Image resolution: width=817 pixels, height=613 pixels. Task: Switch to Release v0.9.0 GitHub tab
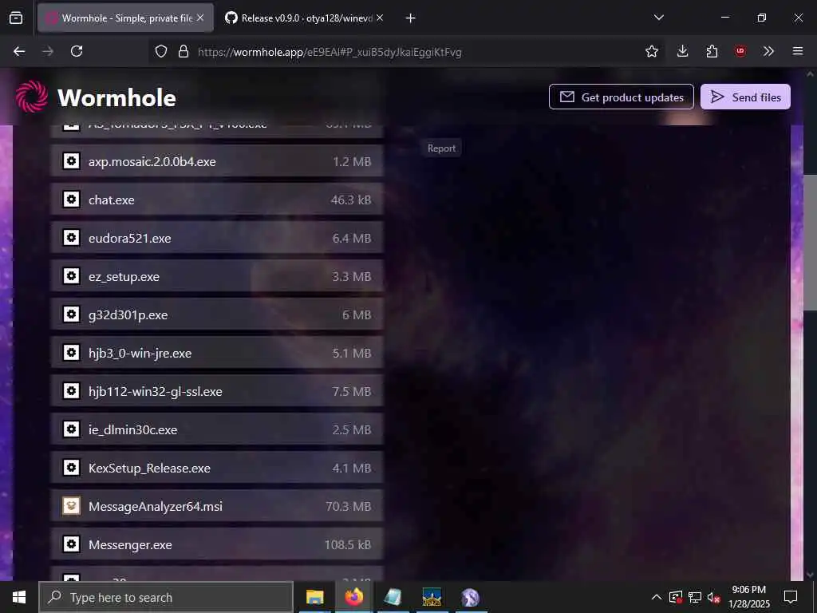click(305, 18)
